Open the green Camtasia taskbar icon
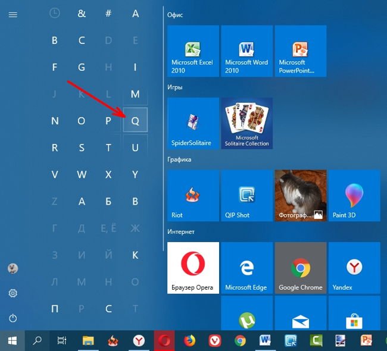387x351 pixels. 316,341
